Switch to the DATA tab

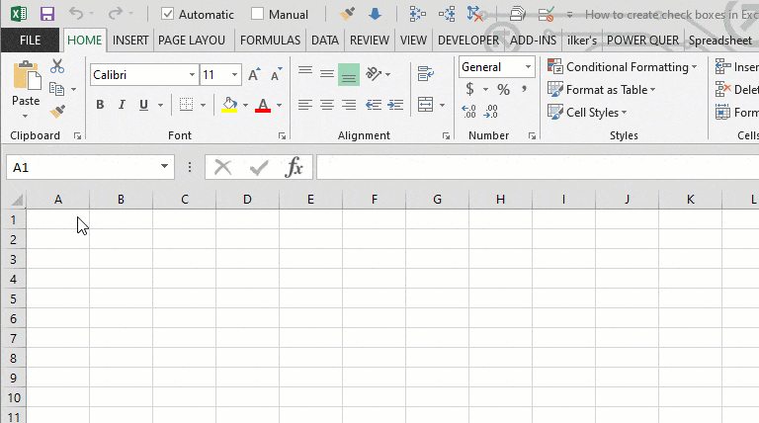click(325, 41)
